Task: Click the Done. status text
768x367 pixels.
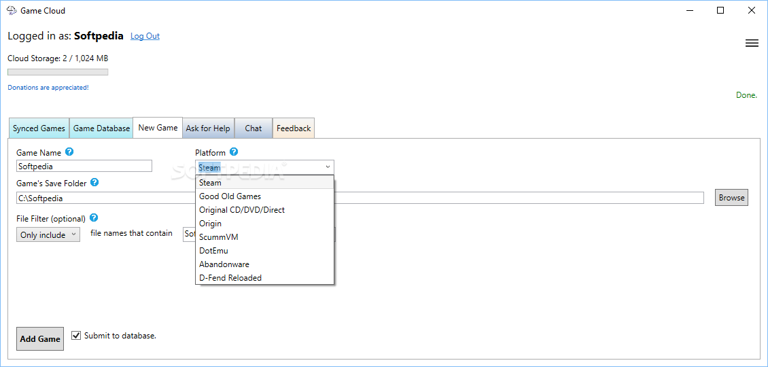Action: pyautogui.click(x=747, y=95)
